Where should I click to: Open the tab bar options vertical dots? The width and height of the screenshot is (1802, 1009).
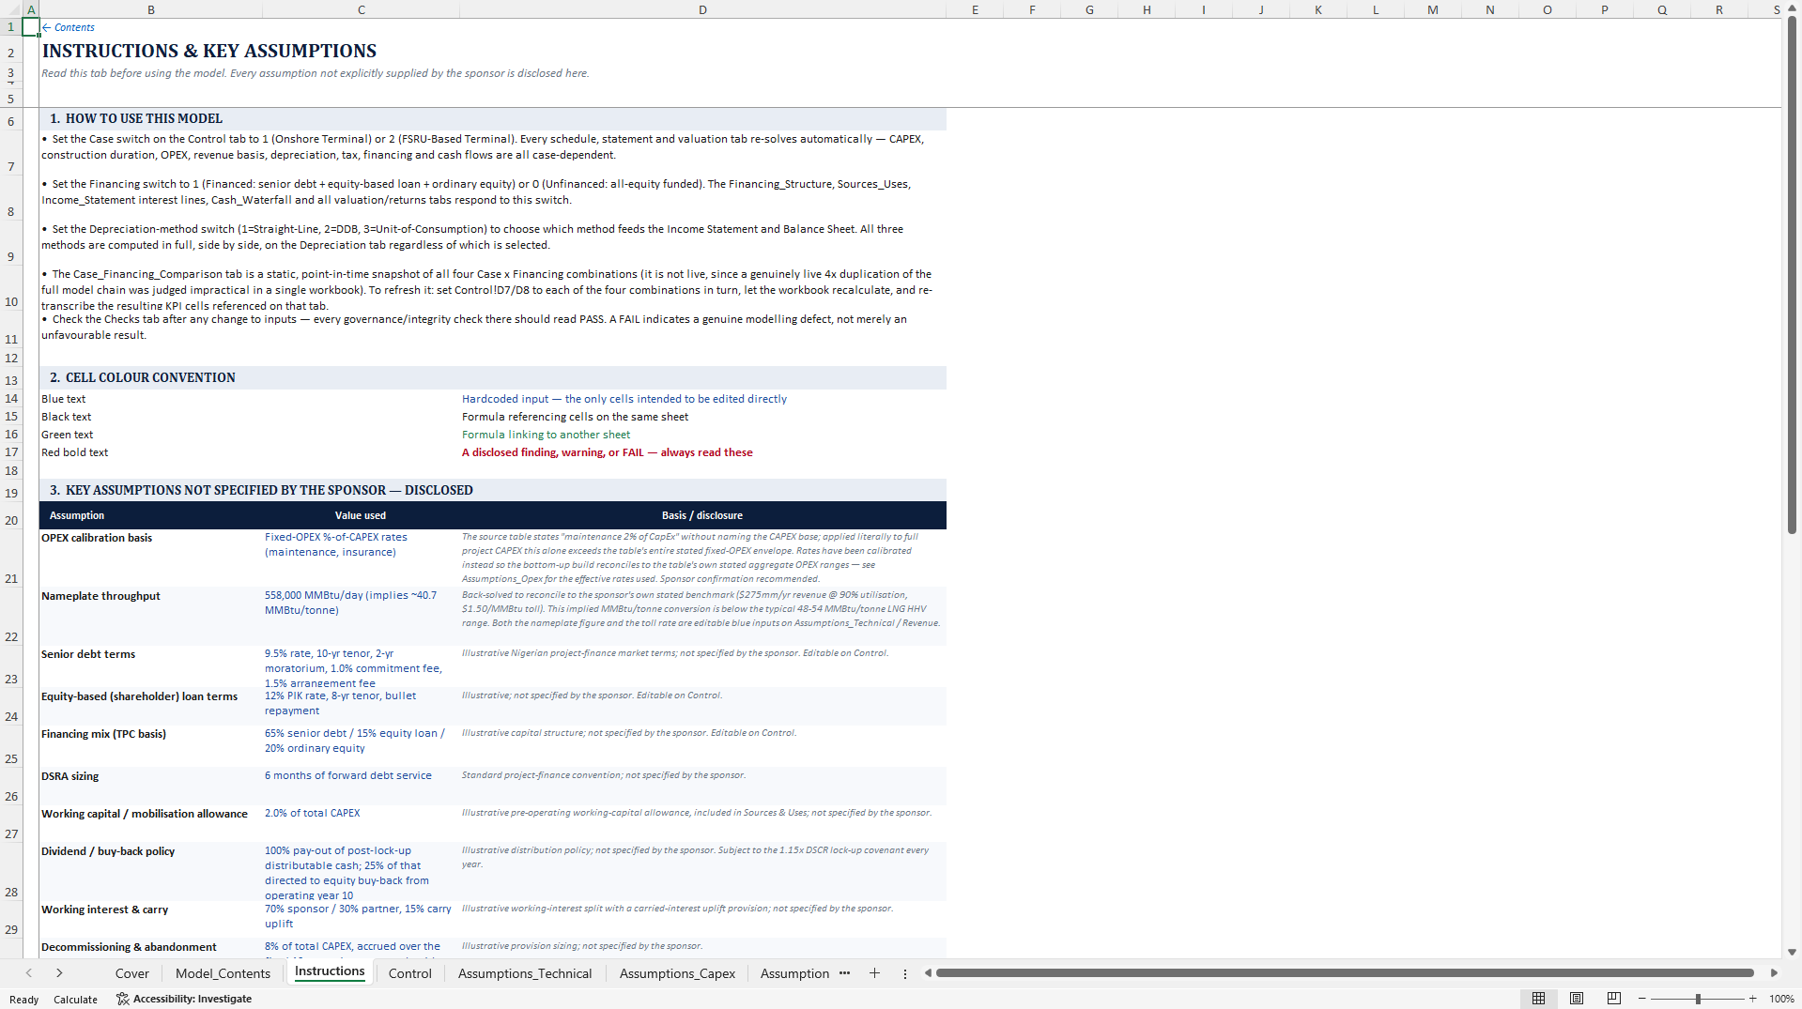[905, 974]
